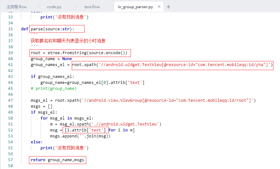Click the 'group_name = None' line

(x=51, y=59)
